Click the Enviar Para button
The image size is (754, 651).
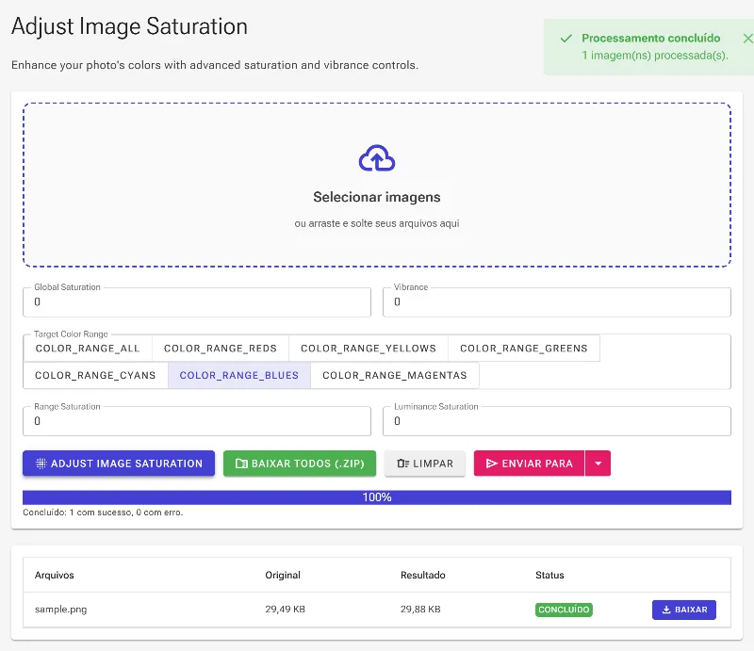click(529, 464)
